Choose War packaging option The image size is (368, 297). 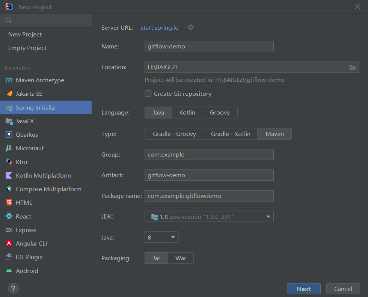[x=181, y=258]
